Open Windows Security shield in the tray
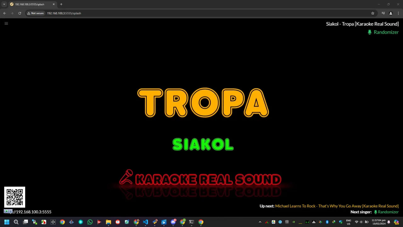Viewport: 403px width, 227px height. click(341, 222)
